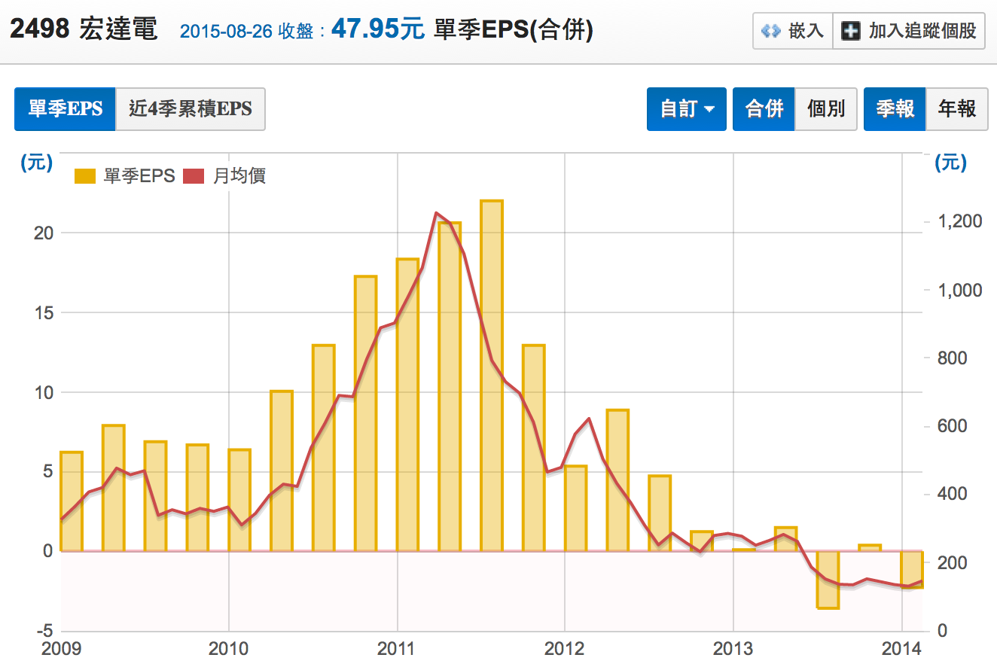Switch to 年報 annual report view
The image size is (997, 670).
click(x=956, y=109)
